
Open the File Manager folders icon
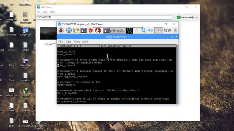76,31
